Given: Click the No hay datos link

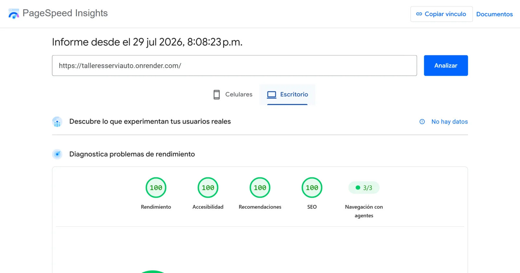Looking at the screenshot, I should (449, 122).
